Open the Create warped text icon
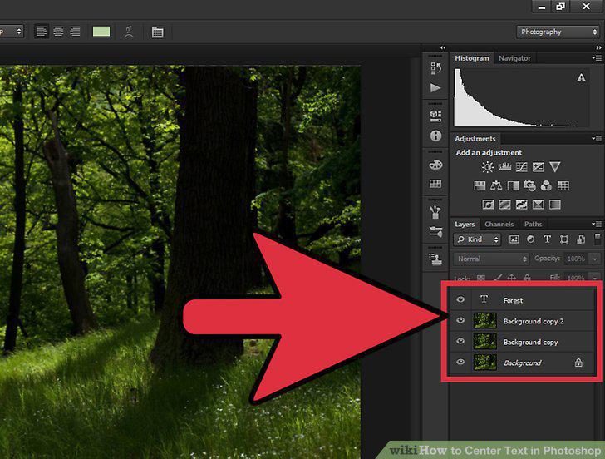 coord(129,32)
